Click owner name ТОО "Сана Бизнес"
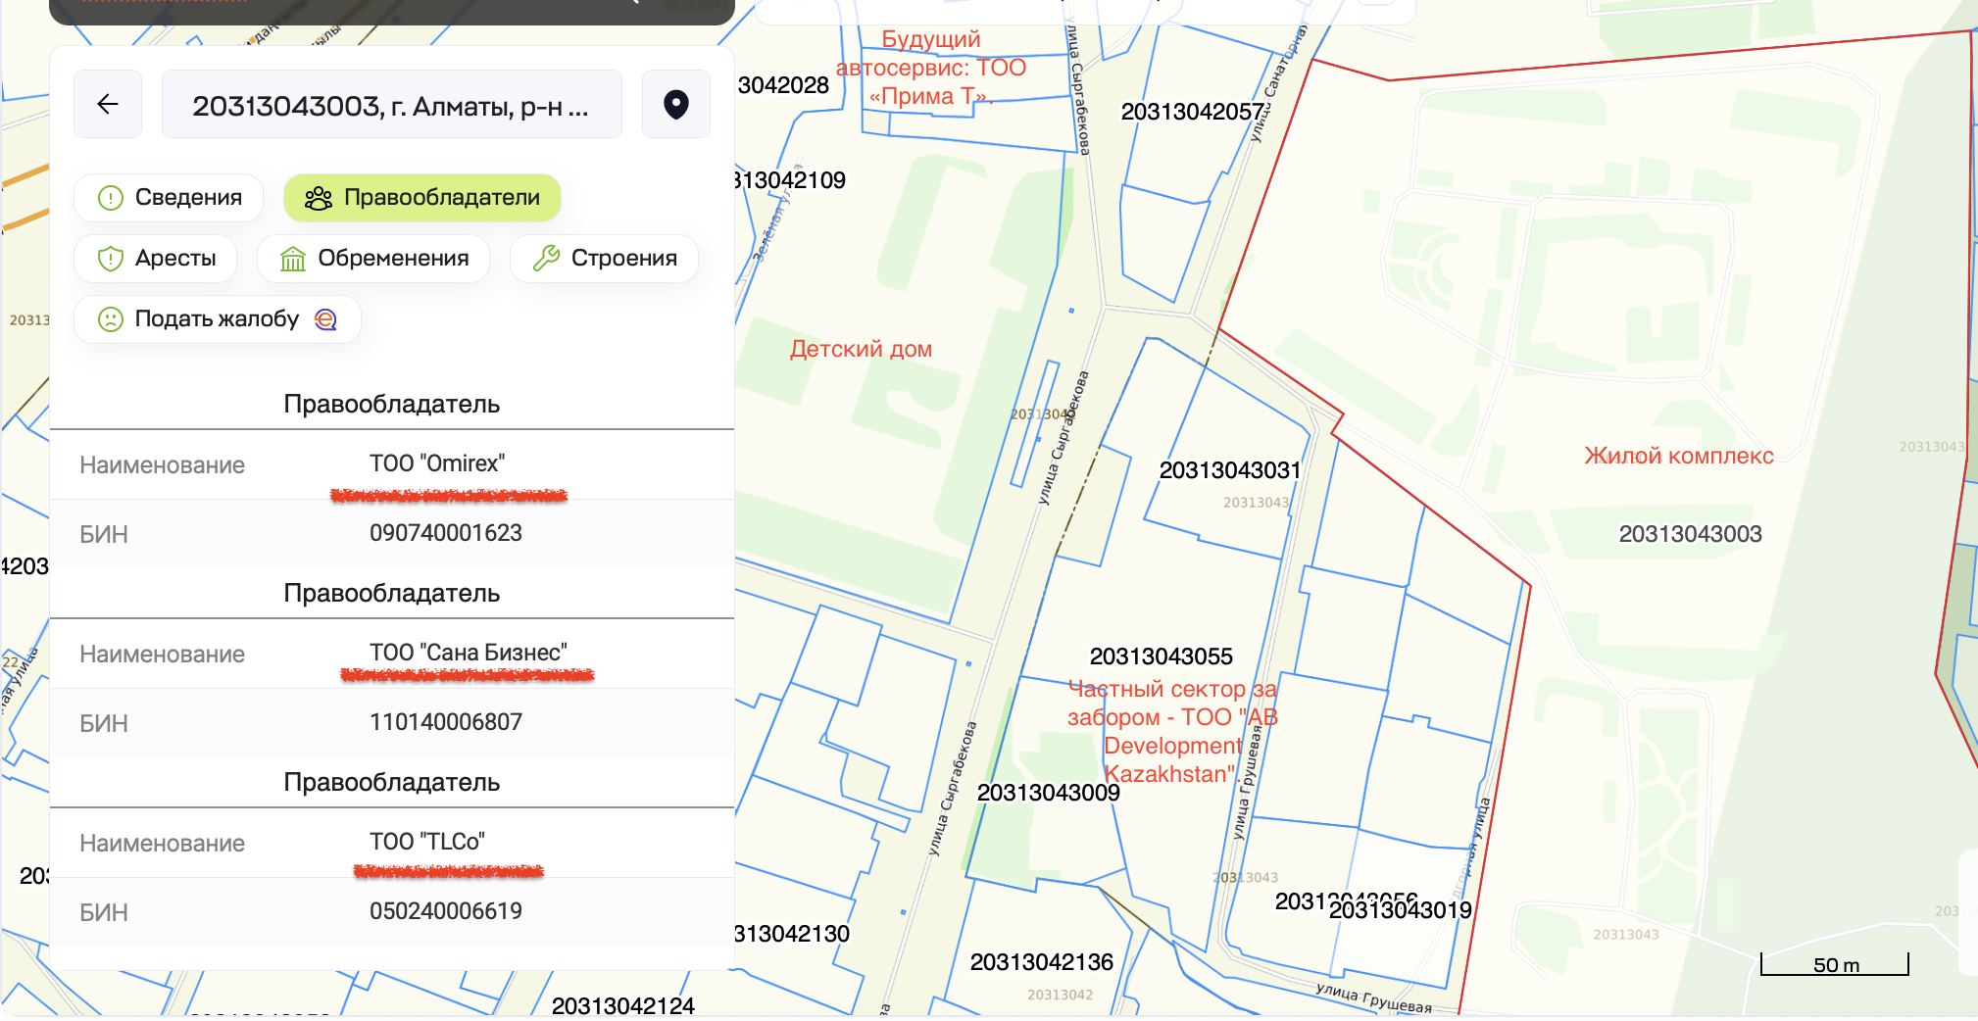This screenshot has height=1021, width=1978. pyautogui.click(x=468, y=653)
